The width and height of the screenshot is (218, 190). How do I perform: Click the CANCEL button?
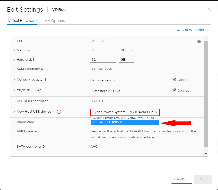click(181, 179)
